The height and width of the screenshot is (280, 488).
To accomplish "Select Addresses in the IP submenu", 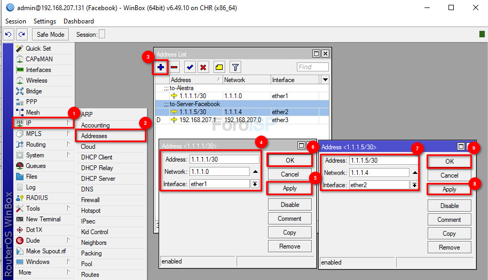I will click(x=94, y=136).
